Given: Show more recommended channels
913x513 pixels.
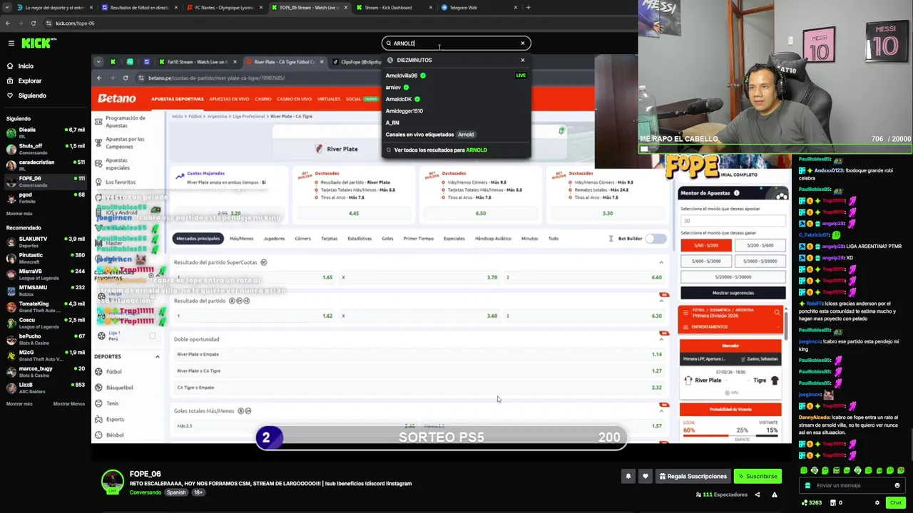Looking at the screenshot, I should [19, 404].
